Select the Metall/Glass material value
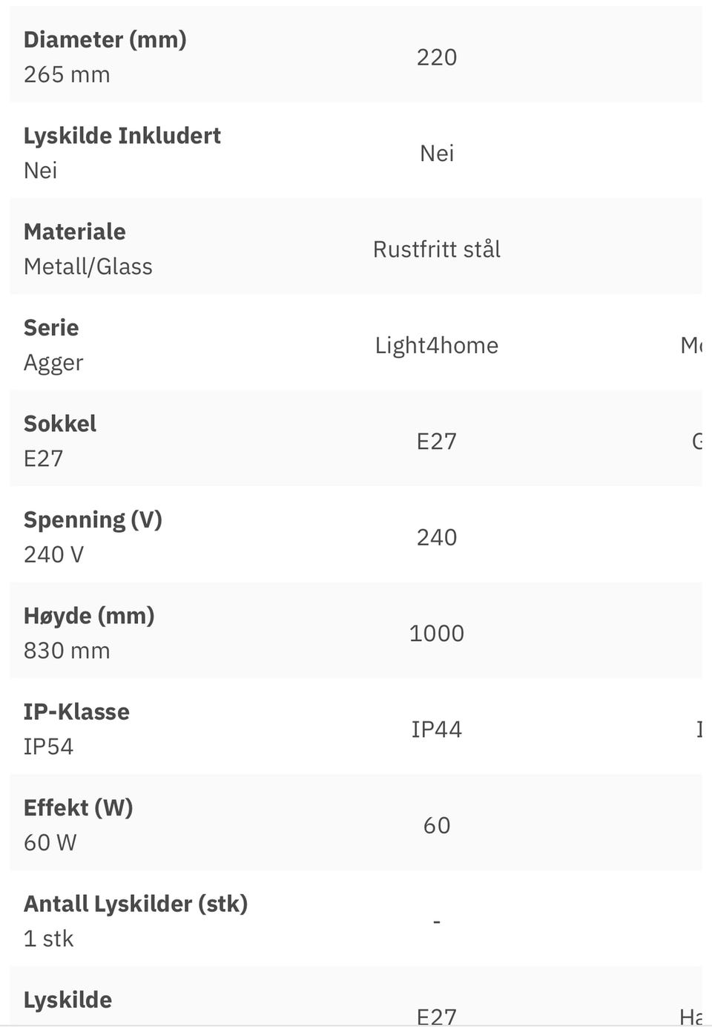 coord(88,266)
